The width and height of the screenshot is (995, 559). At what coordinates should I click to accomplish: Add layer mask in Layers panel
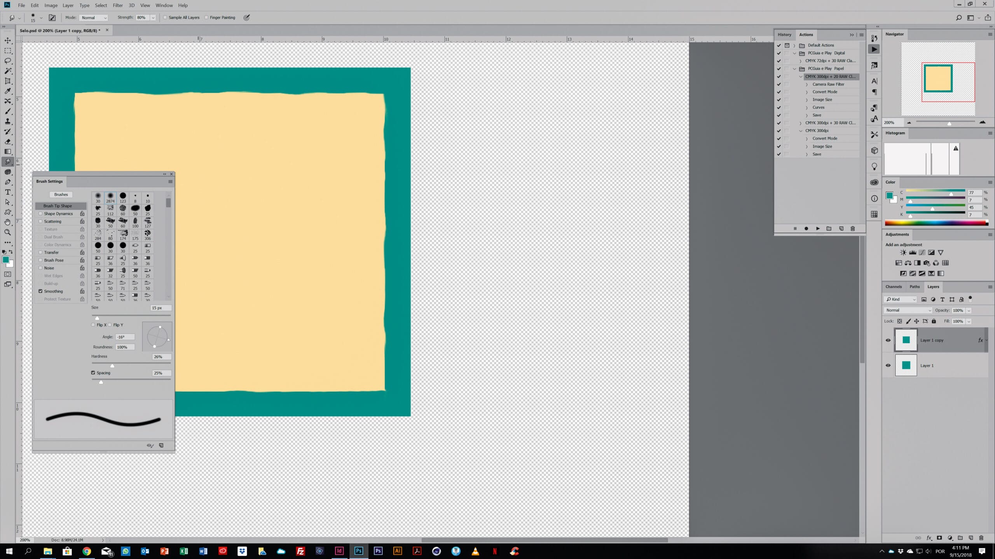tap(939, 538)
